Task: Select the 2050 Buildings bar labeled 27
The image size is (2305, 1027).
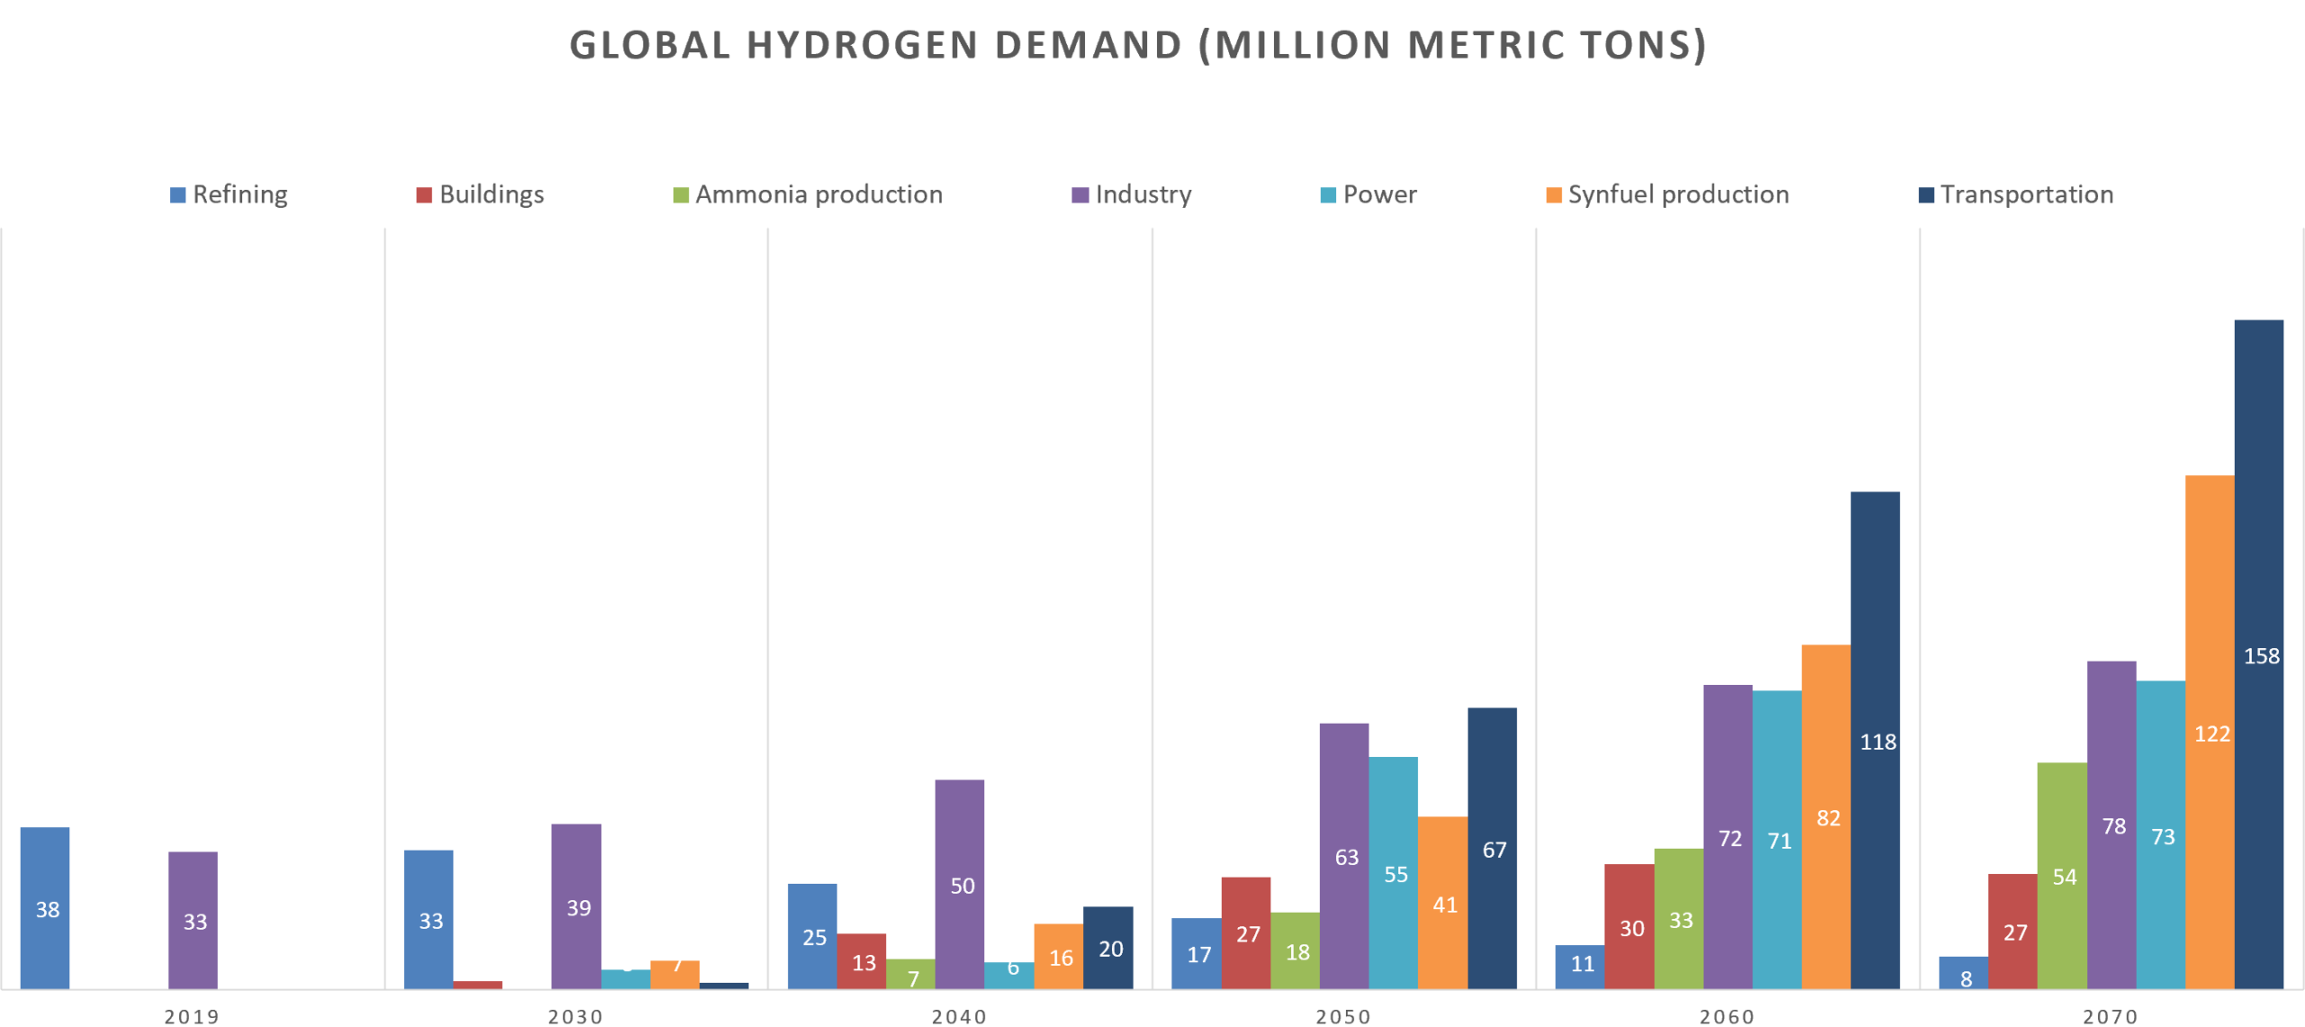Action: pyautogui.click(x=1246, y=932)
